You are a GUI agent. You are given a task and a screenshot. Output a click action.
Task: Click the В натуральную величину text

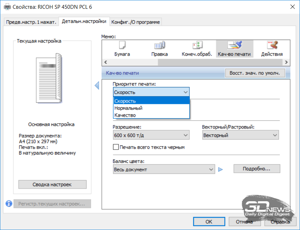47,153
